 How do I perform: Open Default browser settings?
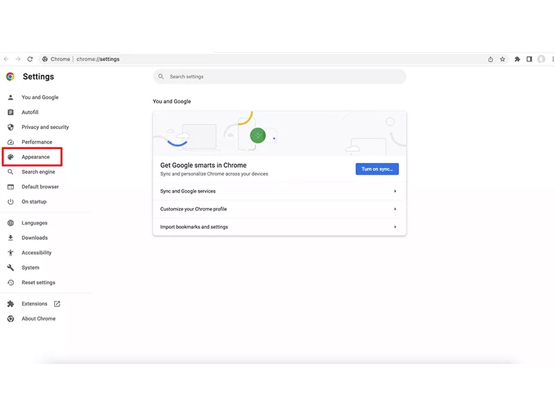tap(40, 187)
